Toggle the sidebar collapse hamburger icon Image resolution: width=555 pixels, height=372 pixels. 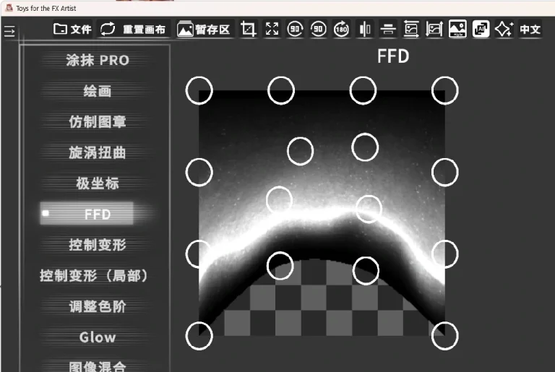(x=9, y=32)
